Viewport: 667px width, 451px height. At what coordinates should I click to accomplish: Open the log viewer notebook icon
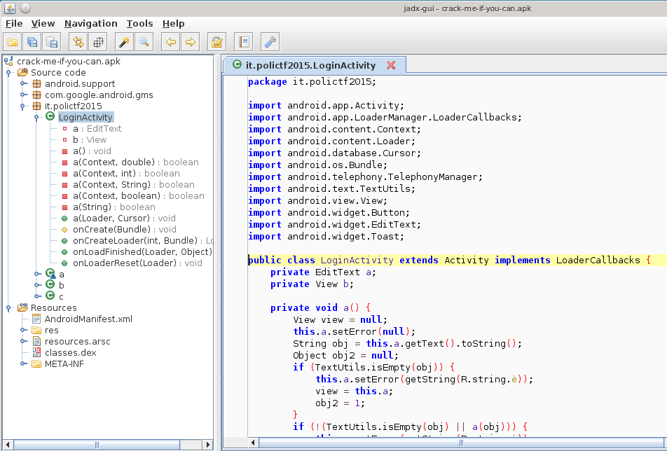pyautogui.click(x=243, y=42)
